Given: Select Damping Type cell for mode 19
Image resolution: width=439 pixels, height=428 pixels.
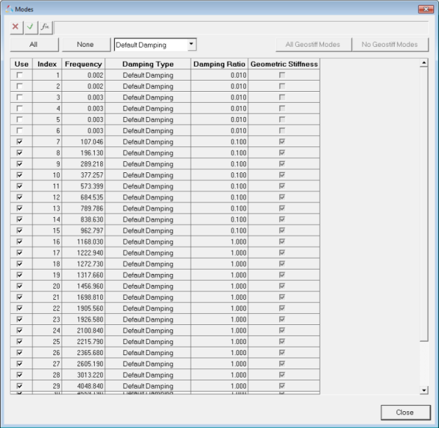Looking at the screenshot, I should coord(148,275).
